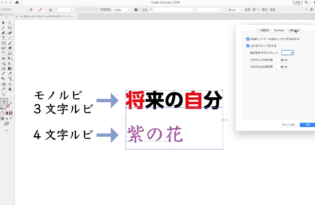This screenshot has width=315, height=205.
Task: Click the fill color swatch in toolbar
Action: coord(4,102)
